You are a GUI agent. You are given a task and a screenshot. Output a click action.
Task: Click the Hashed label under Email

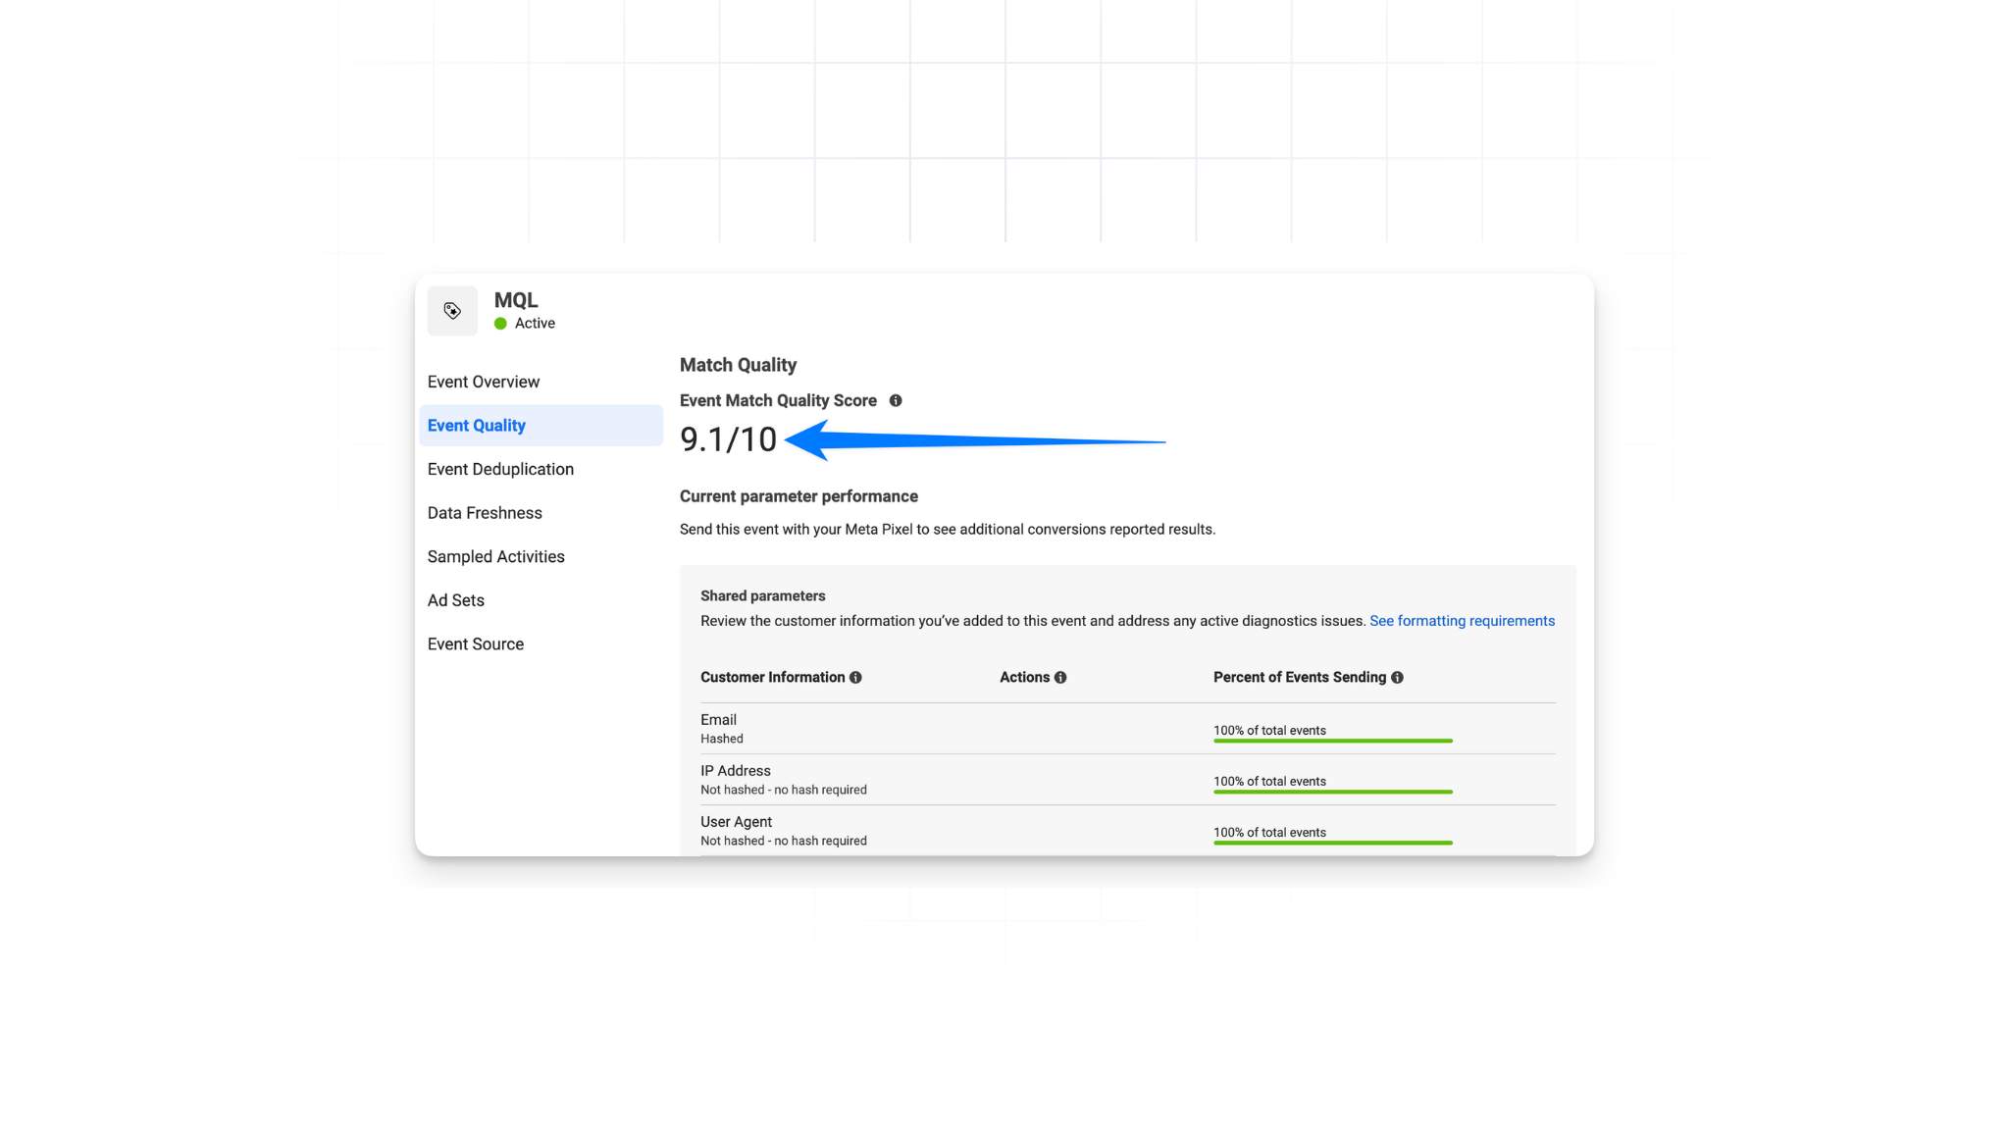click(x=721, y=739)
